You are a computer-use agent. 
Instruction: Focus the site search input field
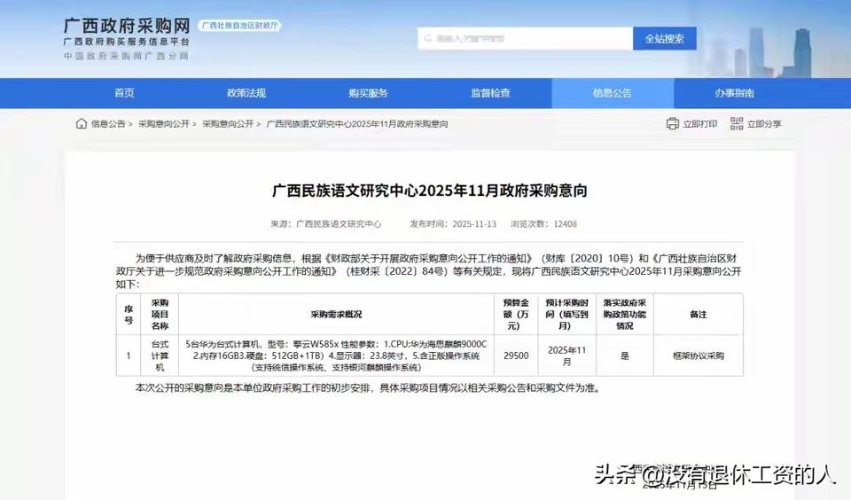coord(525,38)
